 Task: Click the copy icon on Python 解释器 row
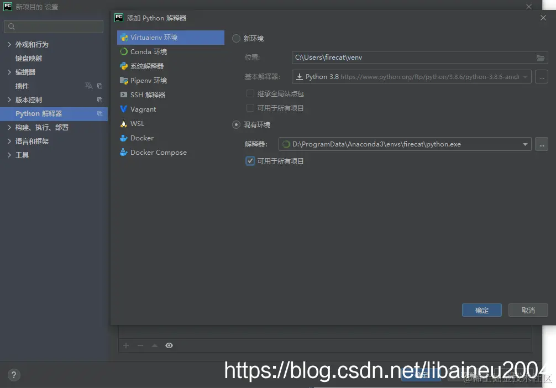(x=99, y=113)
